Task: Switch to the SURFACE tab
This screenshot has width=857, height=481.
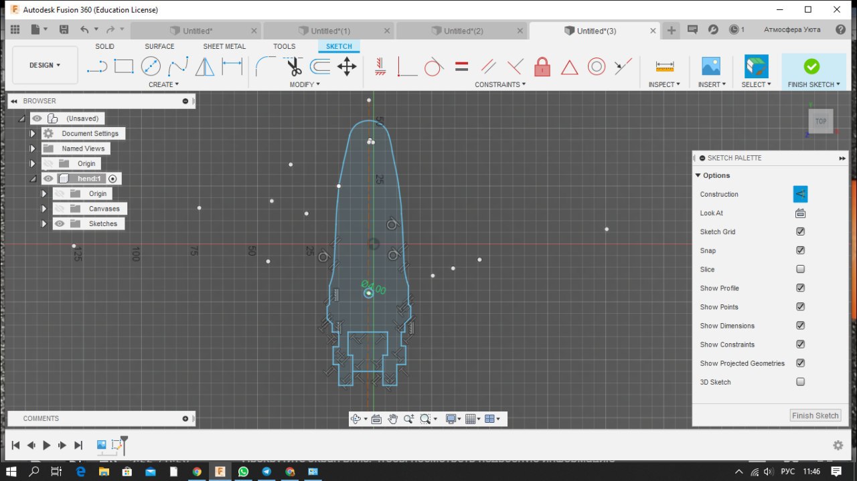Action: [x=159, y=46]
